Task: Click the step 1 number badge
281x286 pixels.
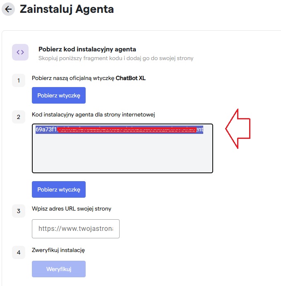Action: (19, 80)
